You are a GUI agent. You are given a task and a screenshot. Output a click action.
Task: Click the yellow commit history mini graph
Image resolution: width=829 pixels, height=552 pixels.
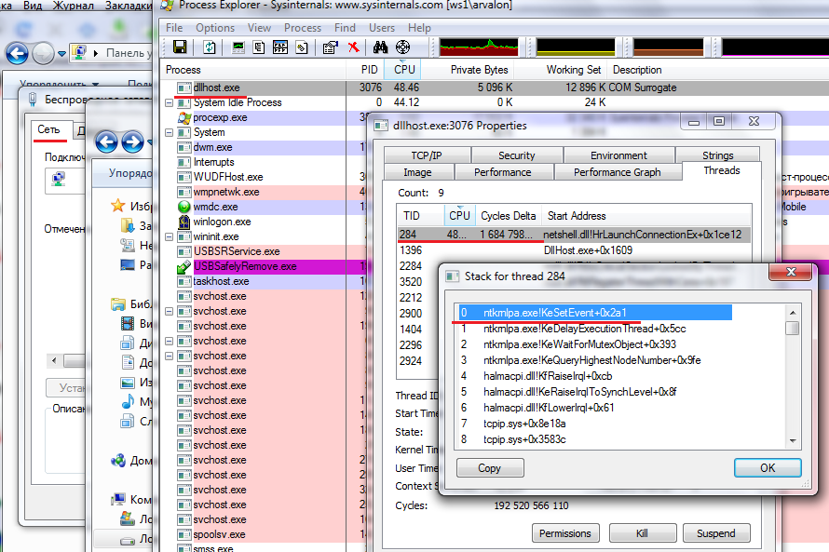pos(576,47)
